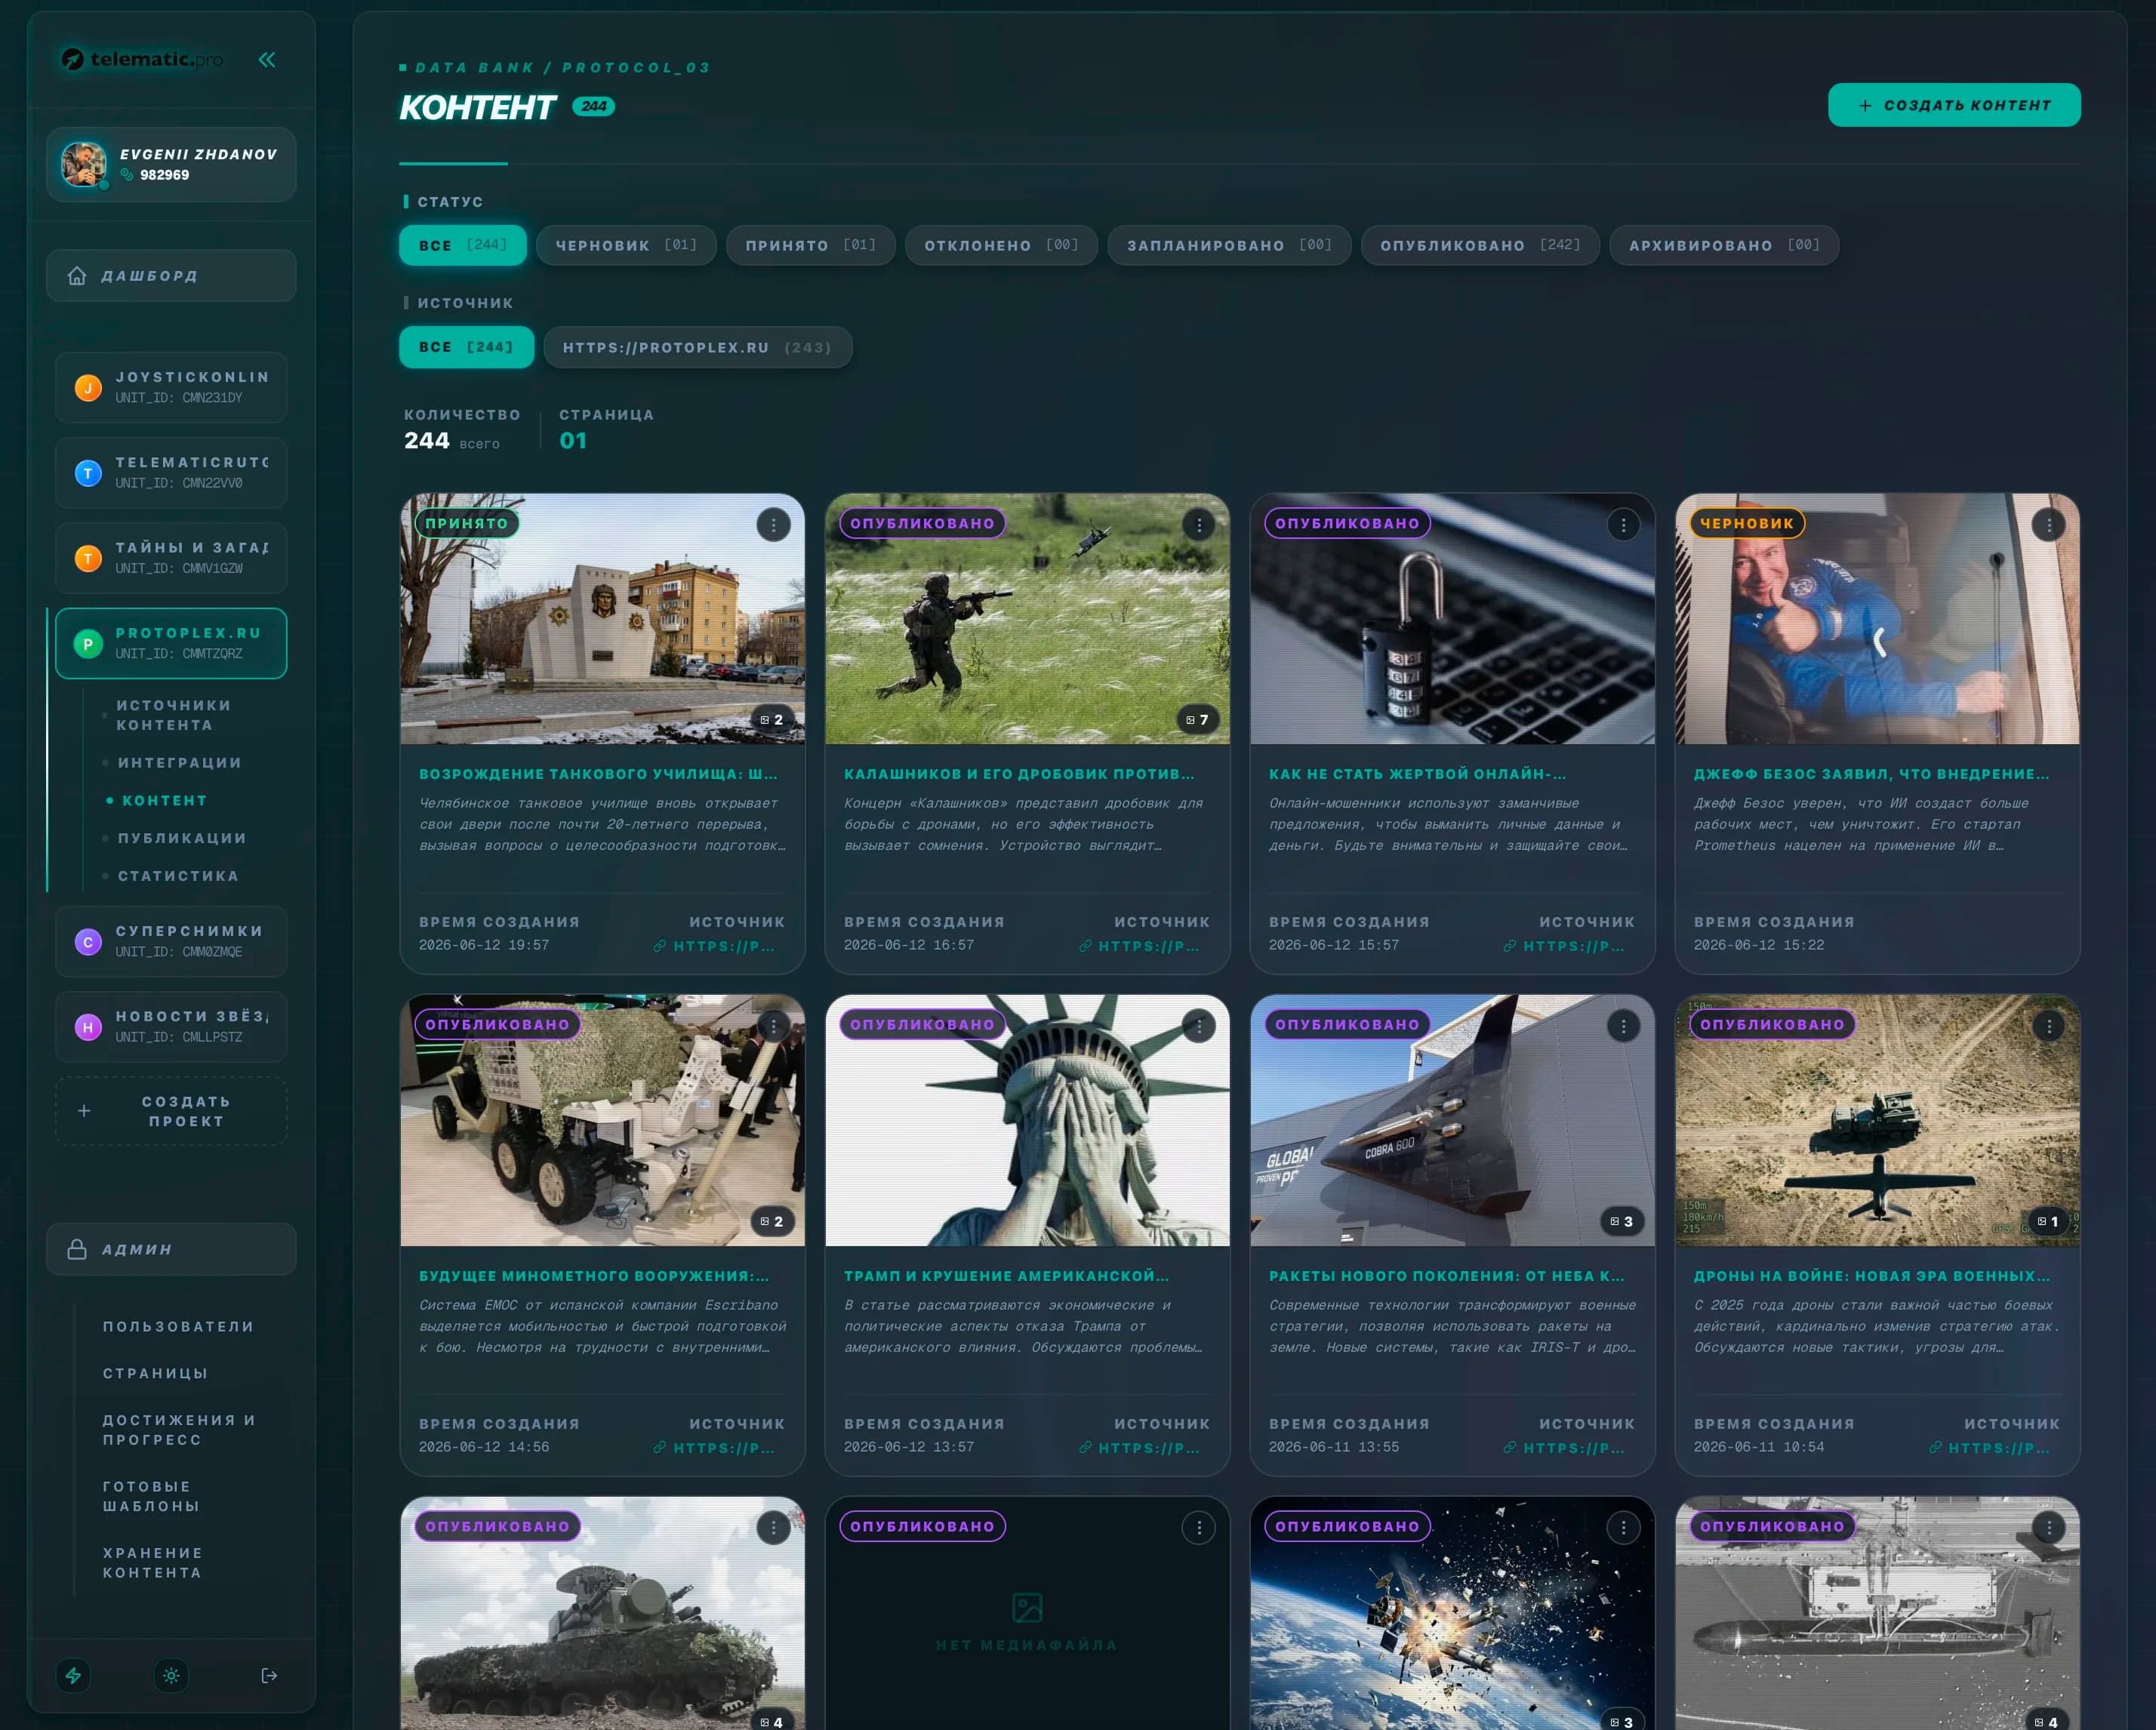Click the ПРИНЯТО badge on the tank monument card
This screenshot has width=2156, height=1730.
(467, 523)
